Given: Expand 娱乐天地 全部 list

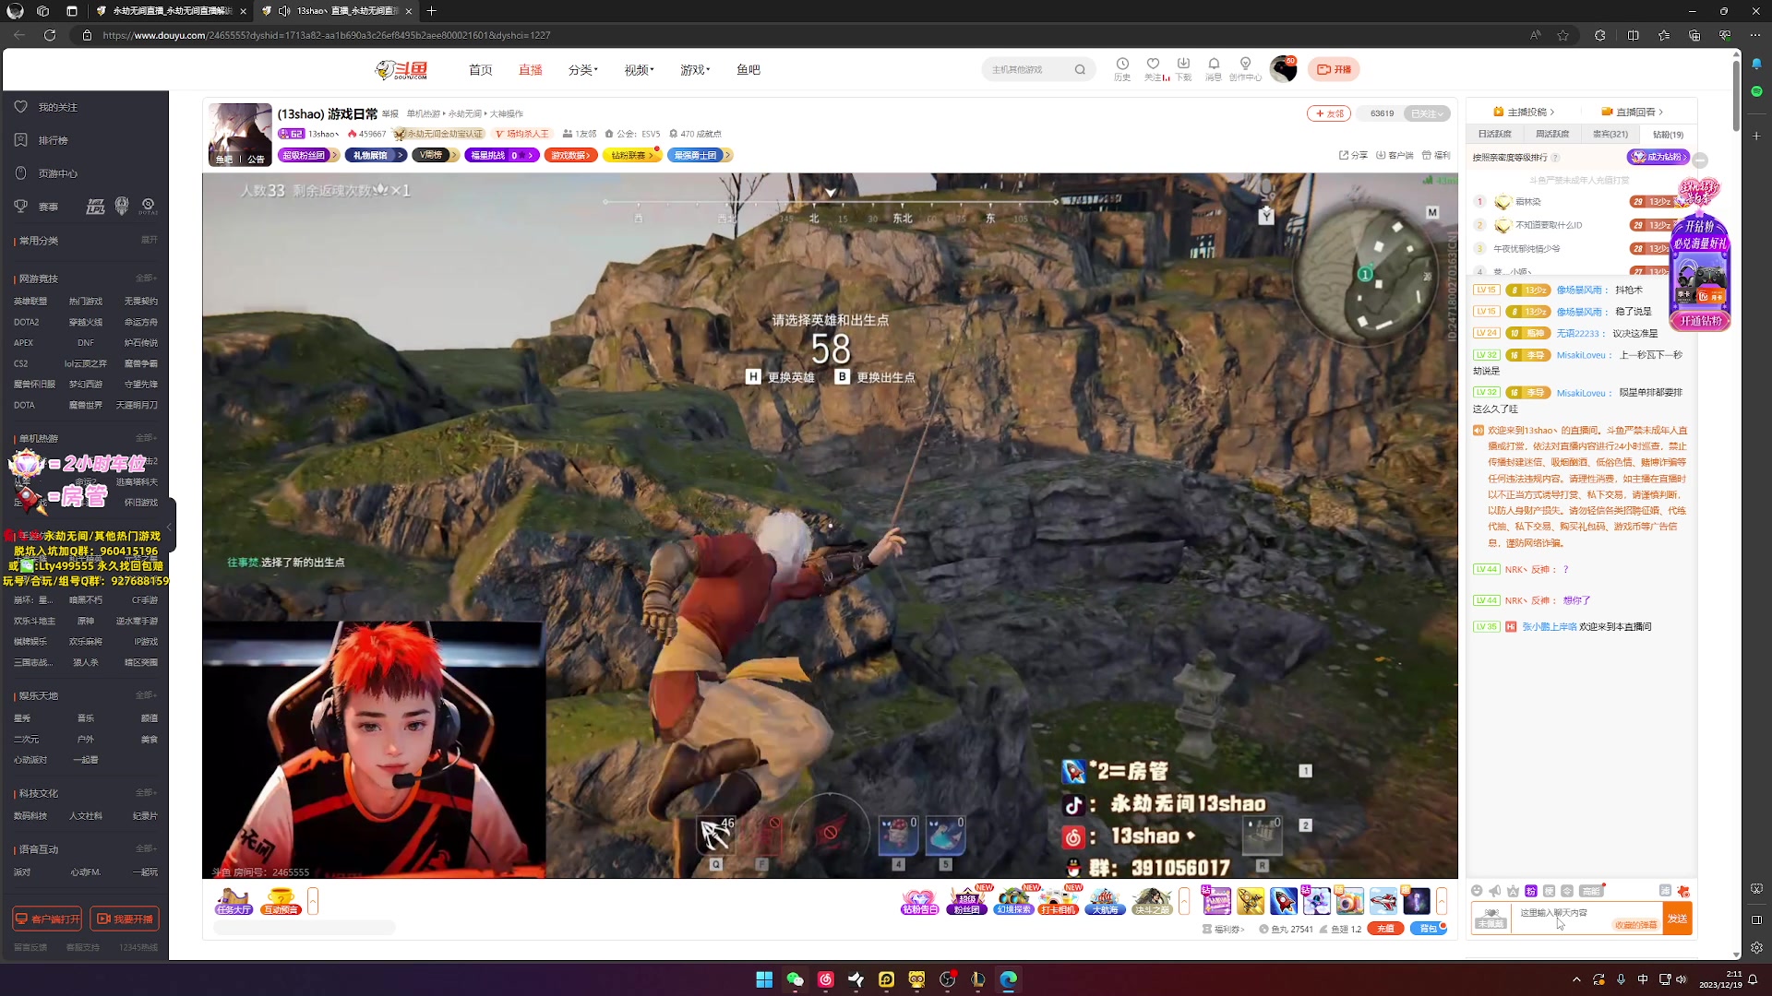Looking at the screenshot, I should click(x=146, y=695).
